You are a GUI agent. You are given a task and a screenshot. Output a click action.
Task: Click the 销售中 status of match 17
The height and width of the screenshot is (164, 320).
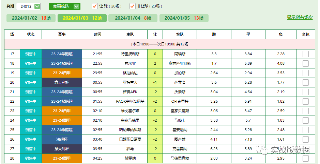(x=31, y=54)
